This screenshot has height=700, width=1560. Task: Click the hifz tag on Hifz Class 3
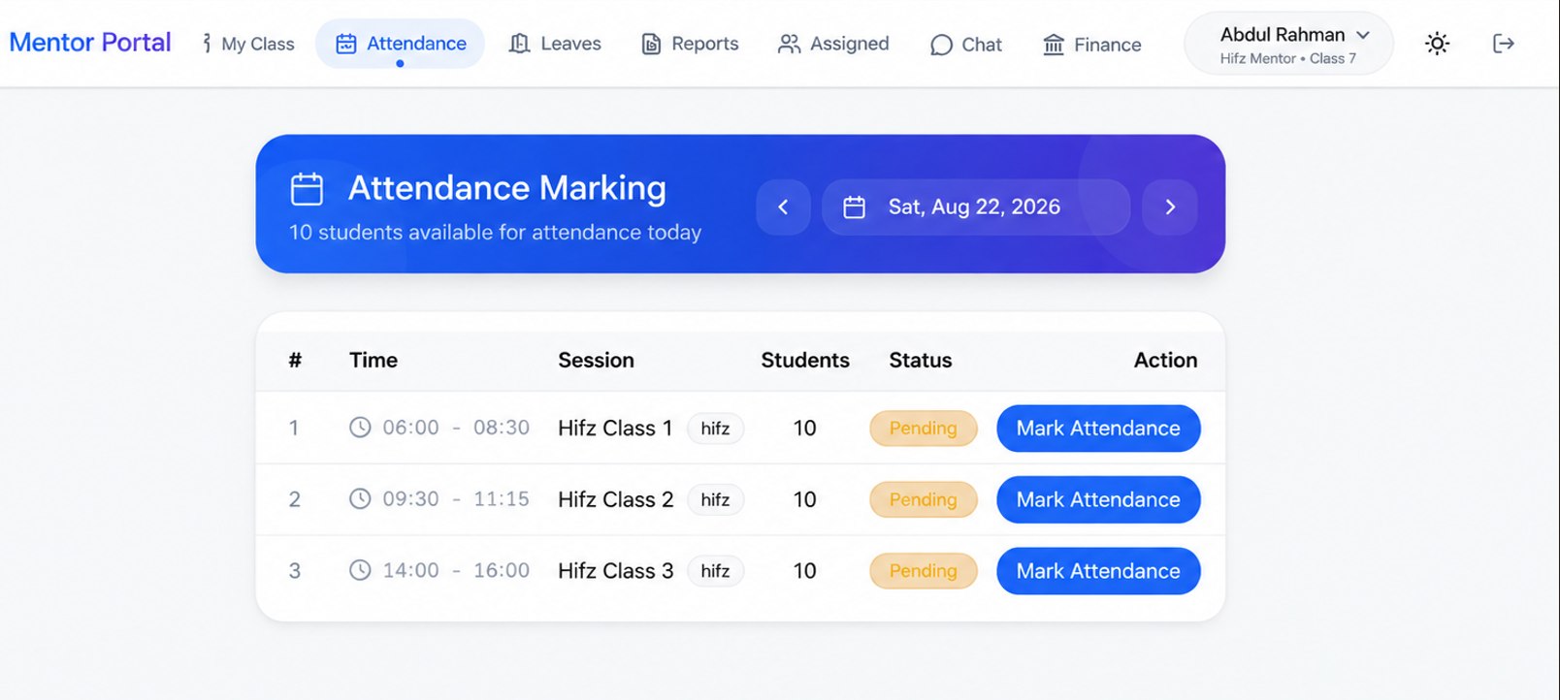pyautogui.click(x=715, y=571)
